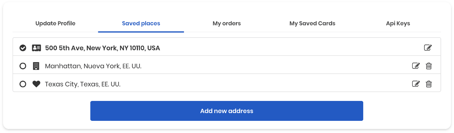This screenshot has width=454, height=133.
Task: Go to the My orders tab
Action: coord(227,23)
